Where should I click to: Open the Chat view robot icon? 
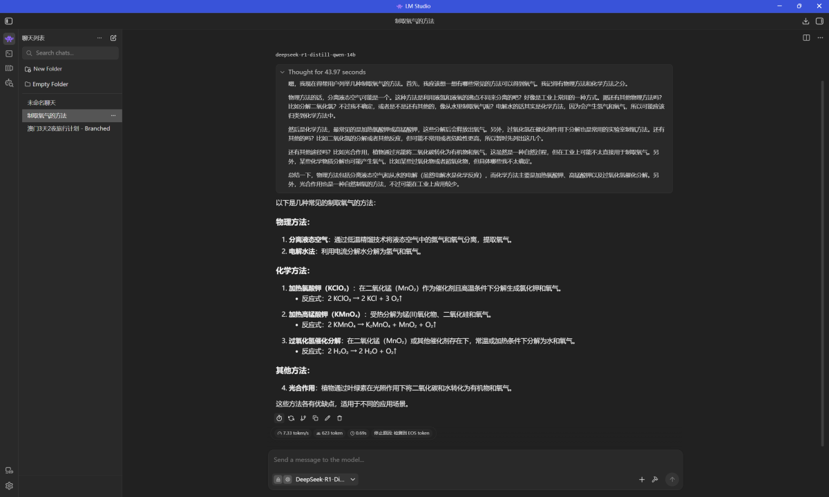(9, 39)
